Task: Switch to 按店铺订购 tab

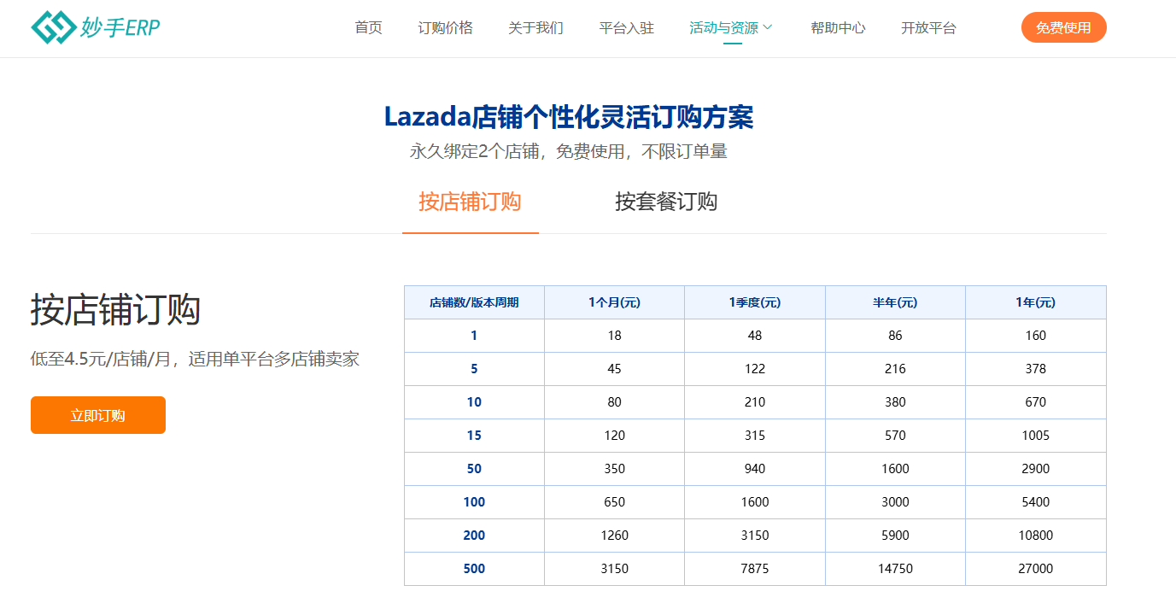Action: [x=470, y=202]
